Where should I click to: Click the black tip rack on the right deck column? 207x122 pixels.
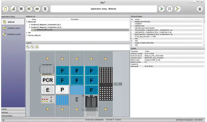point(106,84)
